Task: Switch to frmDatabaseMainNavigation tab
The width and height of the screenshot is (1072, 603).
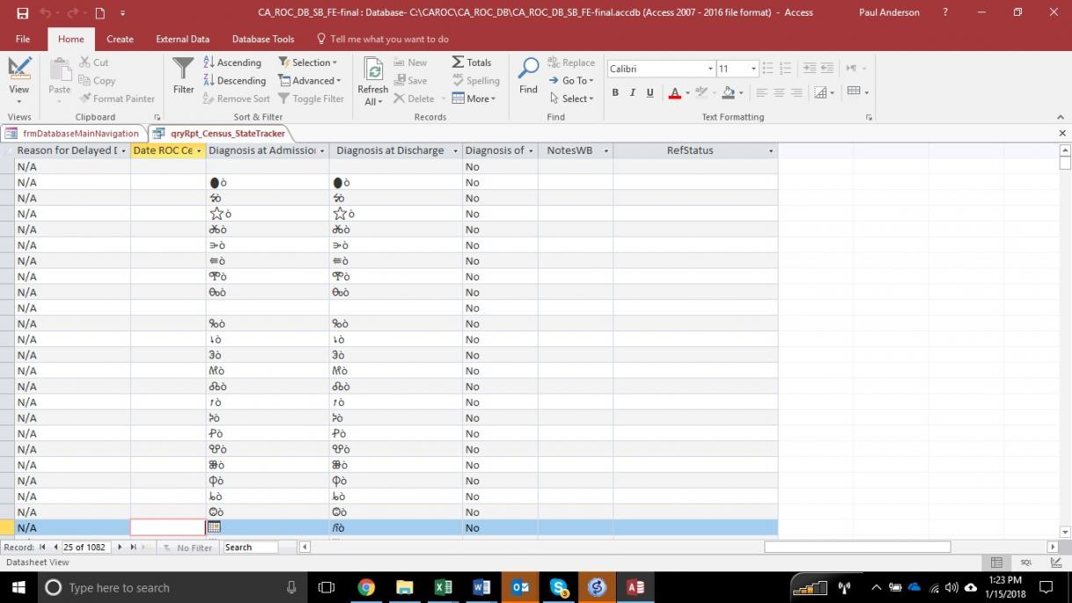Action: [x=74, y=134]
